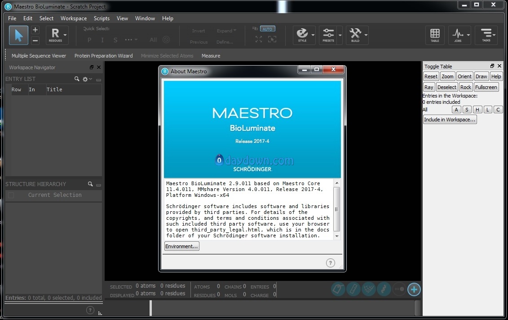Close the Workspace Navigator panel
The width and height of the screenshot is (508, 320).
click(99, 67)
